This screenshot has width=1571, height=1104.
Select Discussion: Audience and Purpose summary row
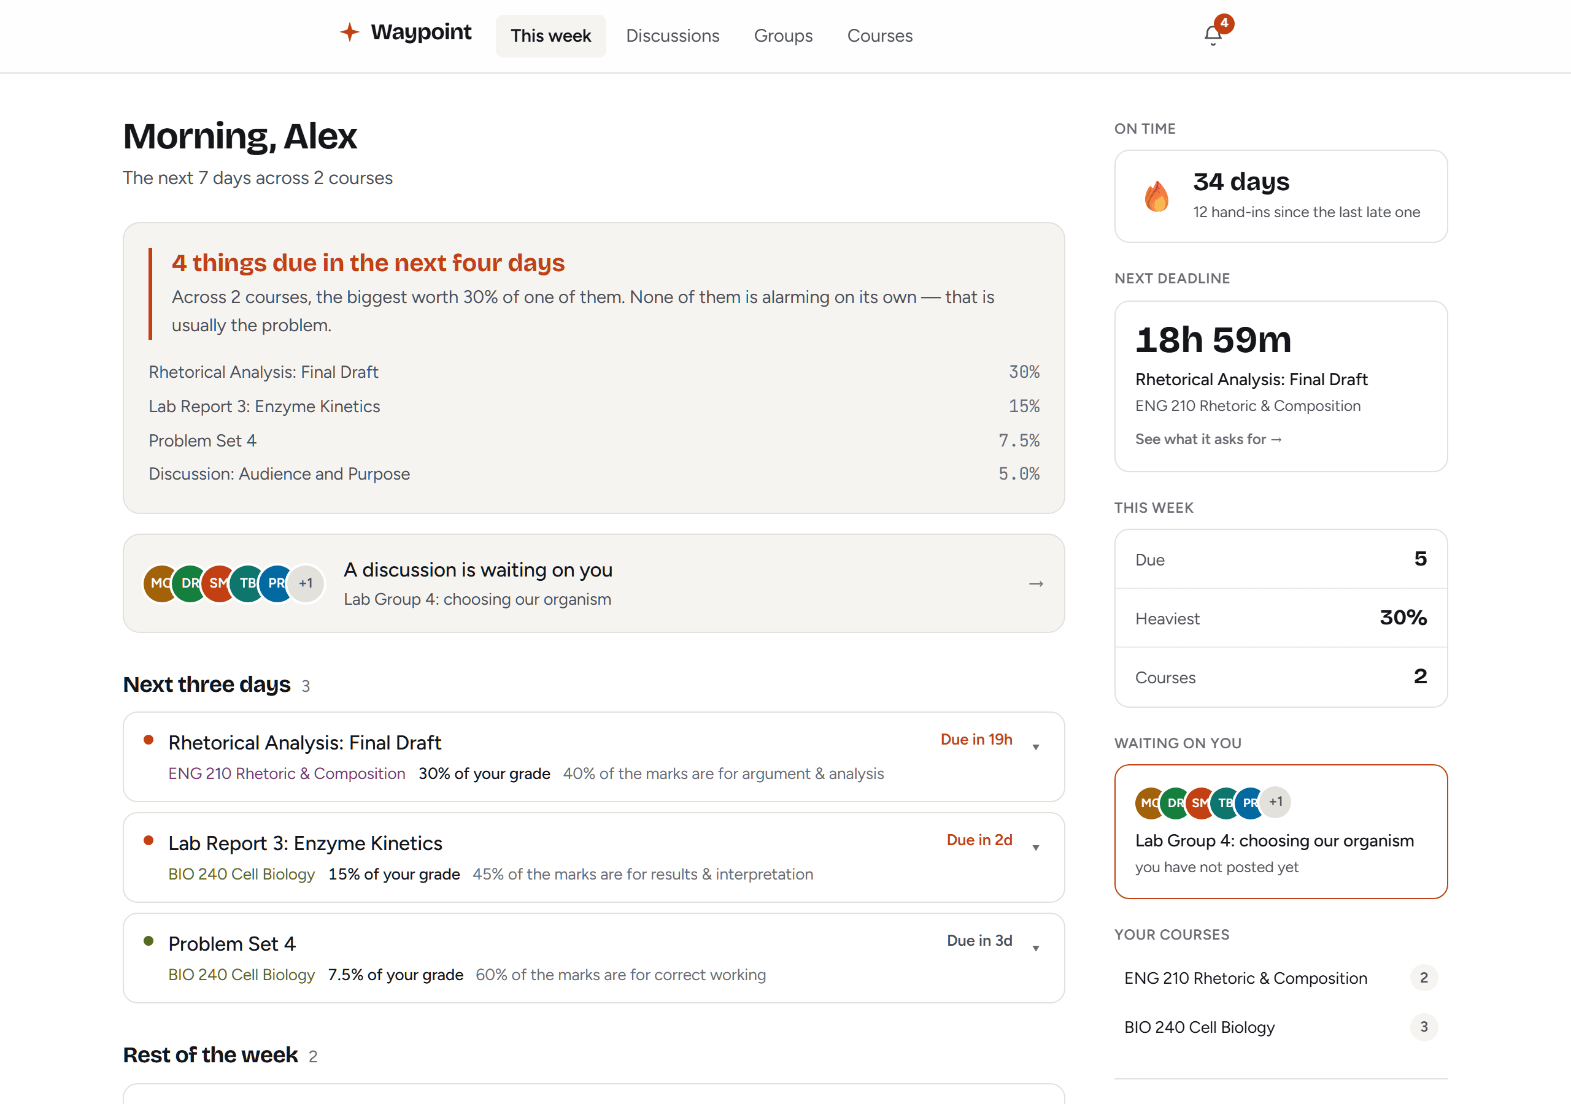tap(594, 474)
